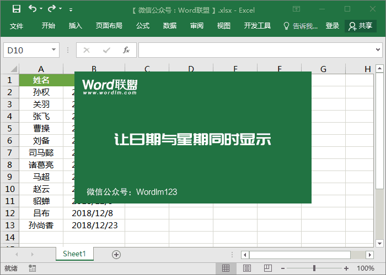Image resolution: width=386 pixels, height=275 pixels.
Task: Click the 共享 share button
Action: (361, 26)
